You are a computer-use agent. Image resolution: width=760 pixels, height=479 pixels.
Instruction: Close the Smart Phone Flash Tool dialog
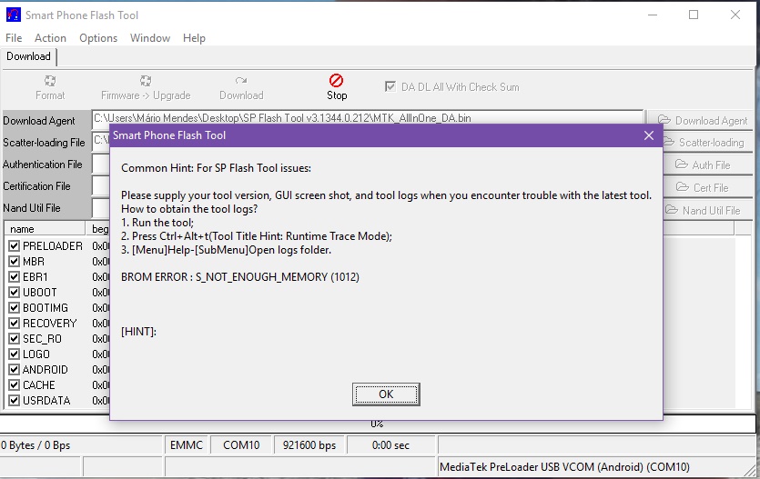pos(648,135)
